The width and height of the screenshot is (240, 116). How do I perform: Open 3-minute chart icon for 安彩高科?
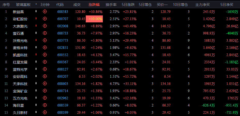tap(45, 76)
